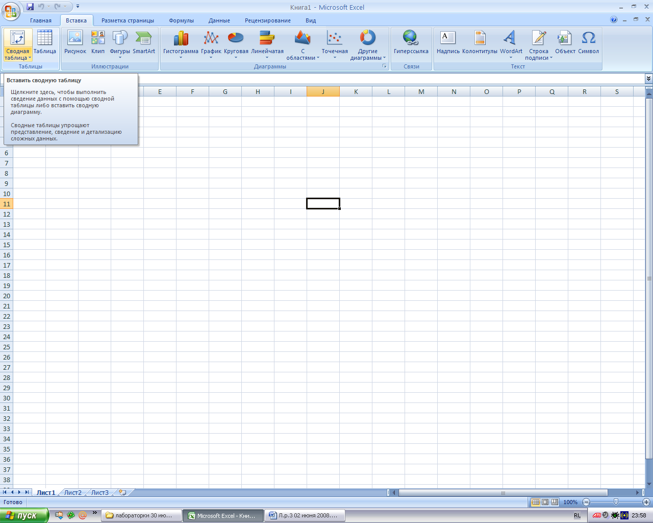This screenshot has height=523, width=653.
Task: Choose the Точечная scatter chart
Action: (x=335, y=44)
